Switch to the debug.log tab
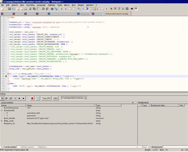Image resolution: width=188 pixels, height=152 pixels. [x=83, y=14]
